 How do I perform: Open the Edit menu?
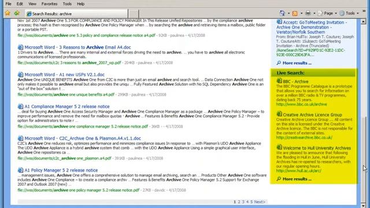pyautogui.click(x=20, y=4)
